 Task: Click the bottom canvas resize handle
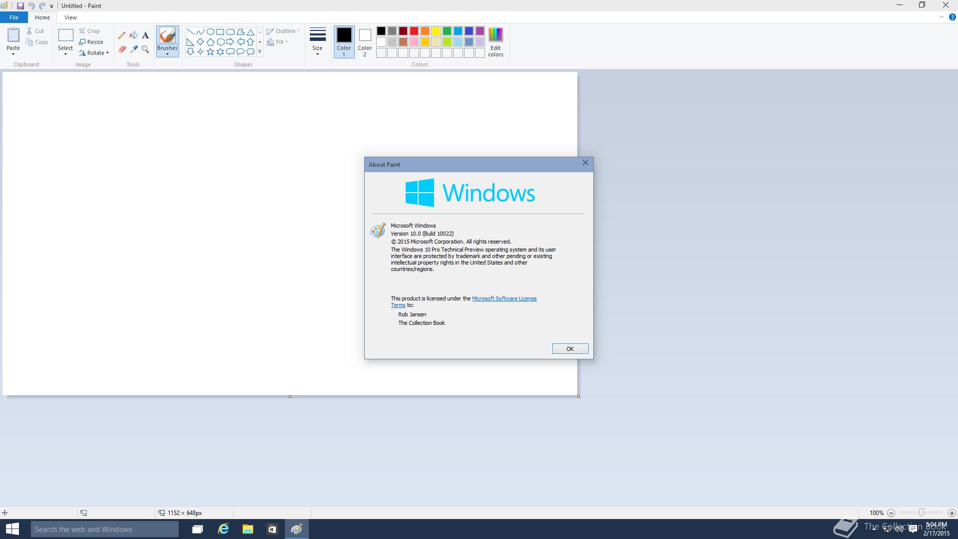(x=290, y=397)
